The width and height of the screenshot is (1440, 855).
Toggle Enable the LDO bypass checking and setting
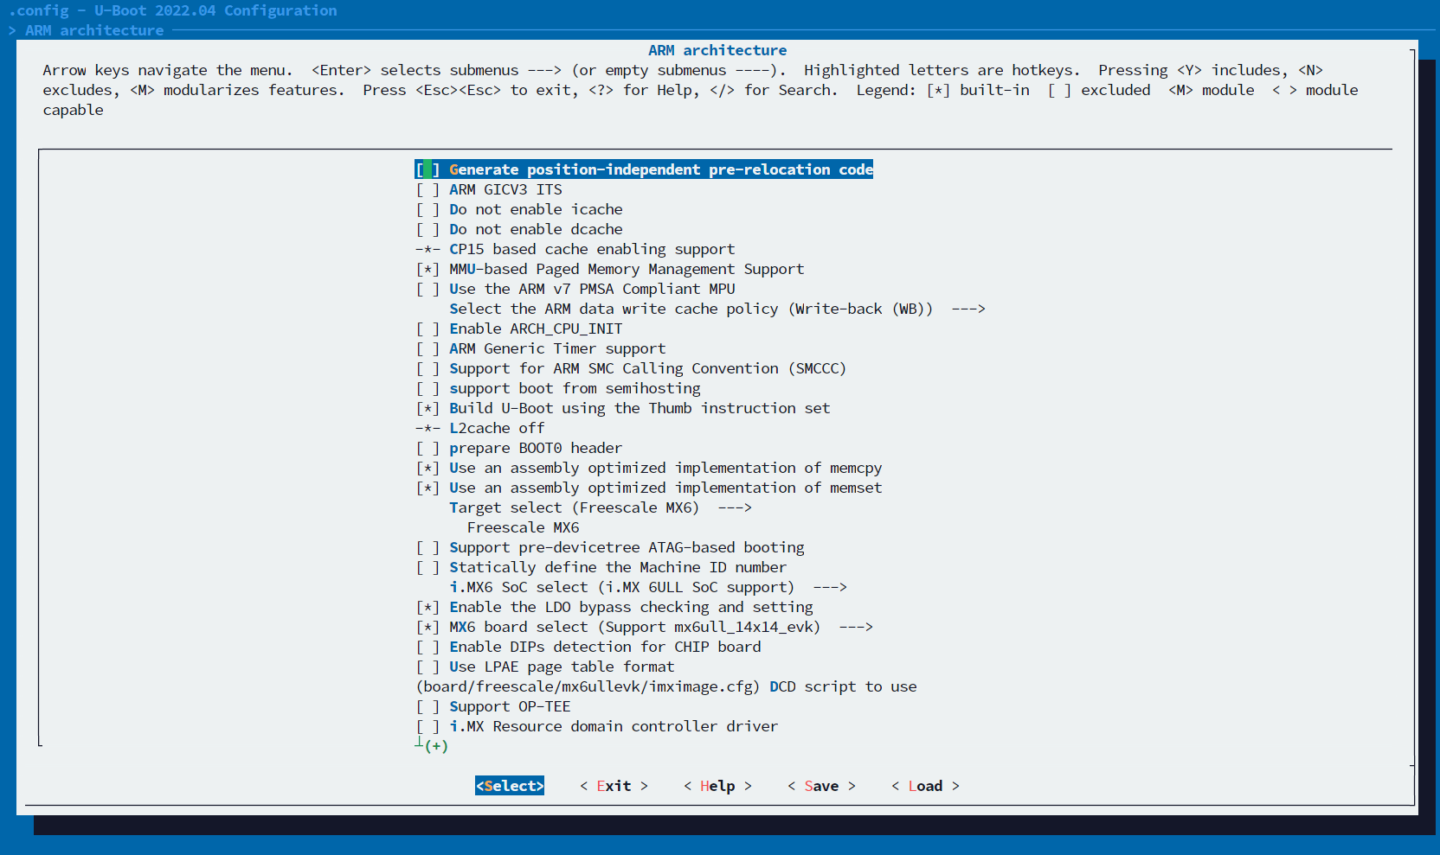click(x=614, y=607)
